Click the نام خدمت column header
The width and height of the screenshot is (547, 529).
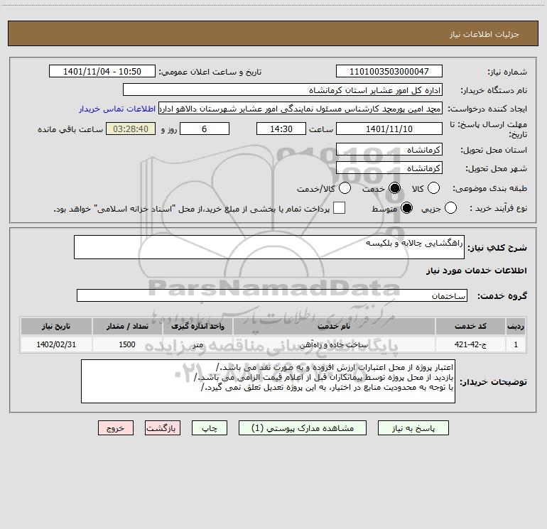(x=334, y=326)
